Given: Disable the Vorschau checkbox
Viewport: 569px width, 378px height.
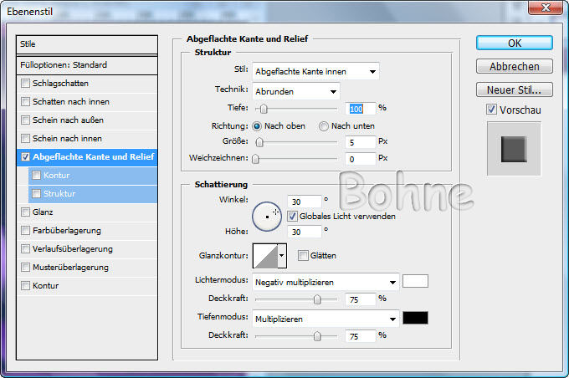Looking at the screenshot, I should click(x=491, y=110).
